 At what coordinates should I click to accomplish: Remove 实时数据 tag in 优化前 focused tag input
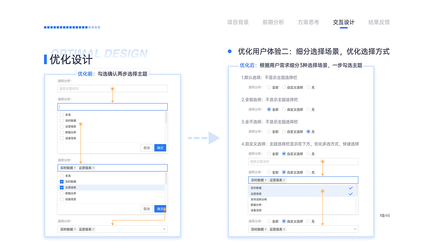click(x=75, y=168)
